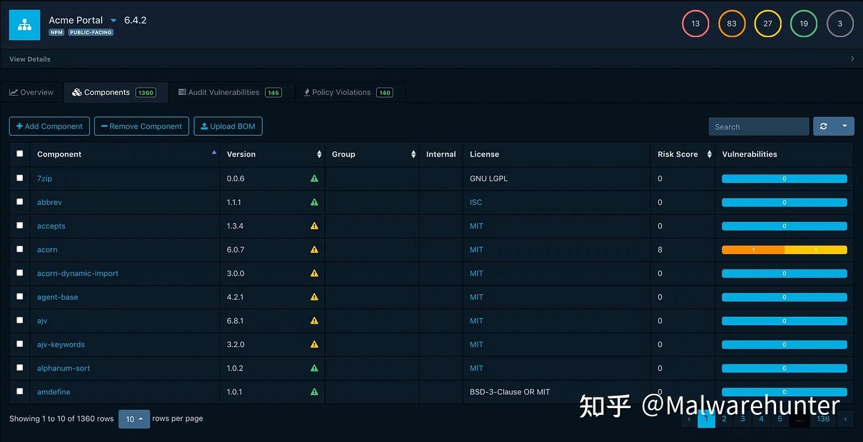This screenshot has height=442, width=863.
Task: Click the Upload BOM button
Action: [x=228, y=126]
